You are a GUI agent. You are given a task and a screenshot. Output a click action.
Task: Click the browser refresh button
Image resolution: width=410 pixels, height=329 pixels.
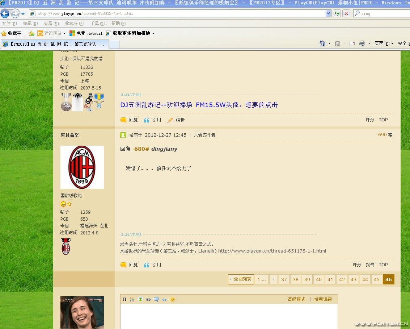337,13
